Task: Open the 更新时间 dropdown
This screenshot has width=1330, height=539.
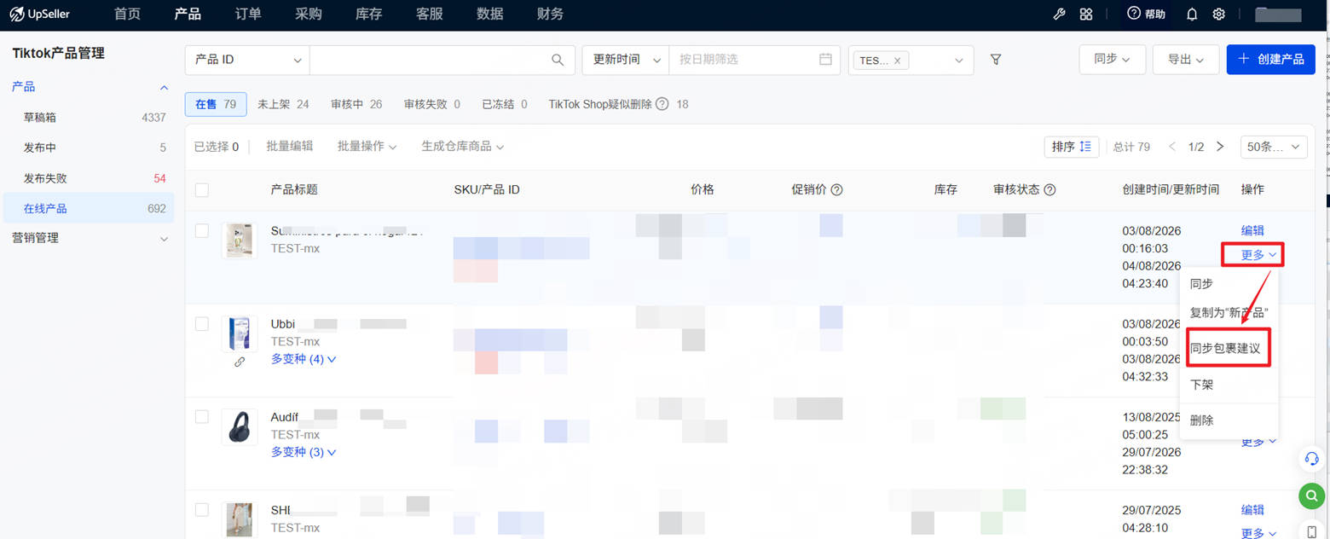Action: [625, 60]
